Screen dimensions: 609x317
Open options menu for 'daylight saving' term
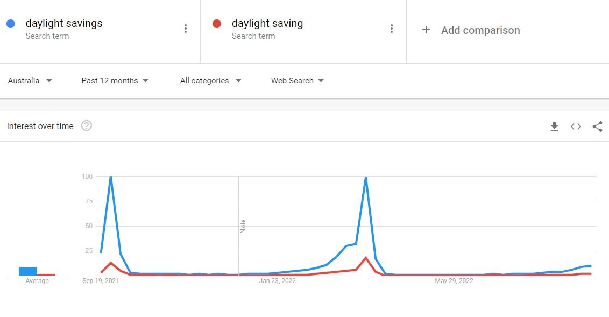[x=392, y=29]
